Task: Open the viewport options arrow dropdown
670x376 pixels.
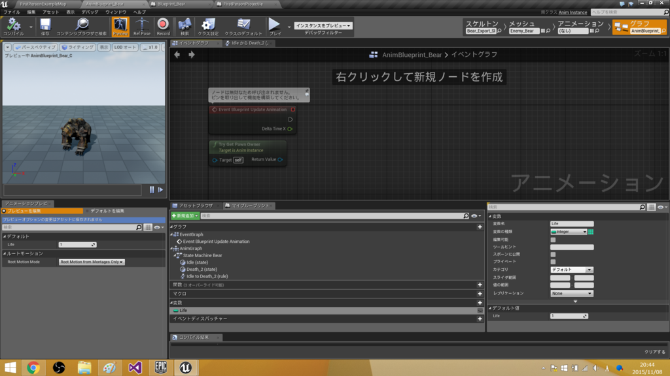Action: point(8,47)
